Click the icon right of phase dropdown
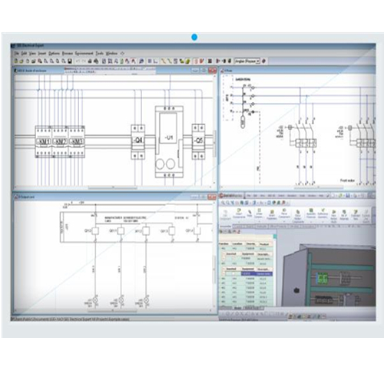 [x=263, y=61]
